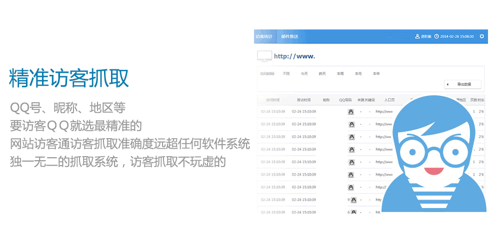
Task: Open the first row's entry page URL
Action: pos(384,112)
